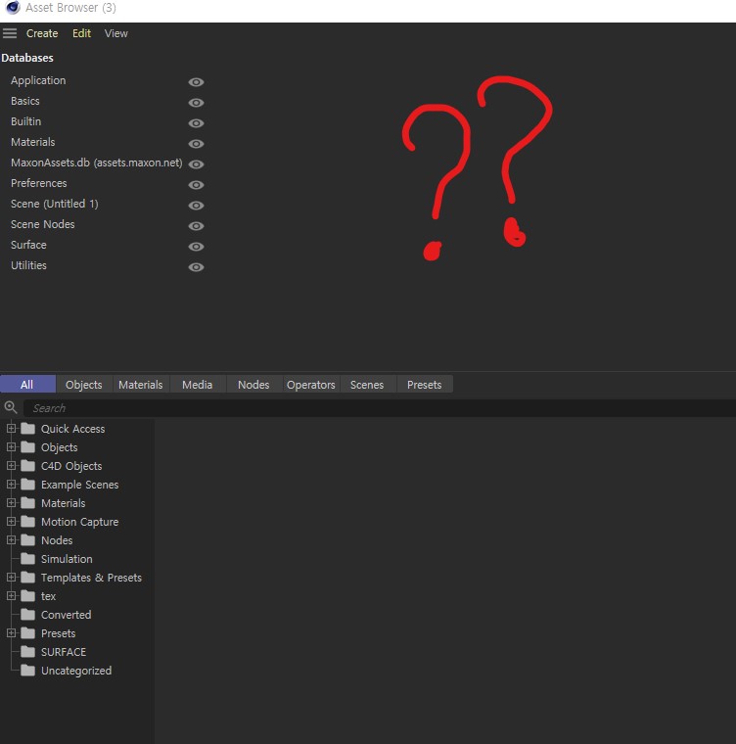736x744 pixels.
Task: Click the Uncategorized folder icon
Action: pos(27,671)
